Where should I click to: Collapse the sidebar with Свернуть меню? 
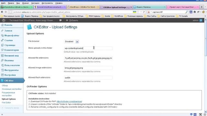click(10, 108)
